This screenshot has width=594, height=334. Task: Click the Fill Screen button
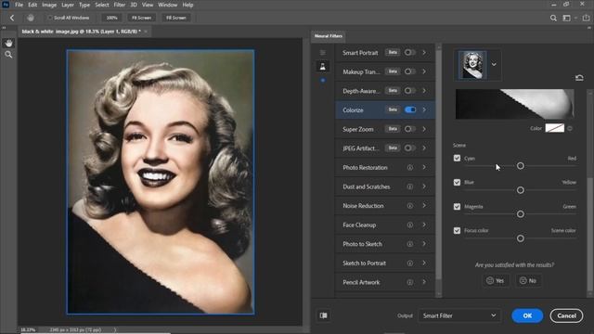(176, 18)
